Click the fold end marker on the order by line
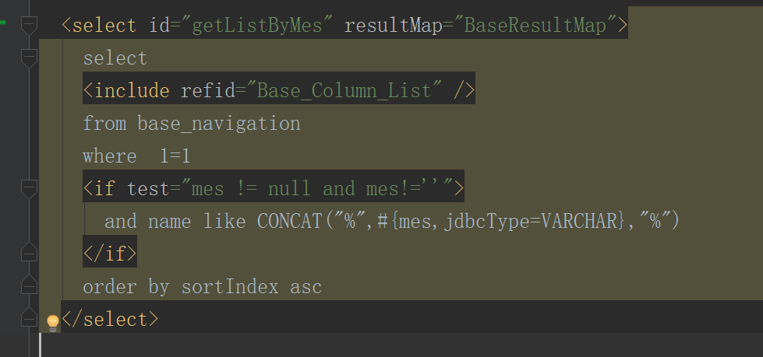Image resolution: width=763 pixels, height=357 pixels. click(x=29, y=287)
